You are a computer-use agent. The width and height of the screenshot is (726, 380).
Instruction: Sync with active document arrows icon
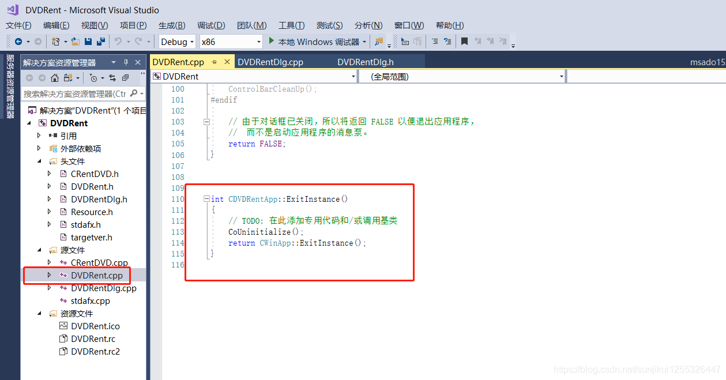(x=112, y=78)
